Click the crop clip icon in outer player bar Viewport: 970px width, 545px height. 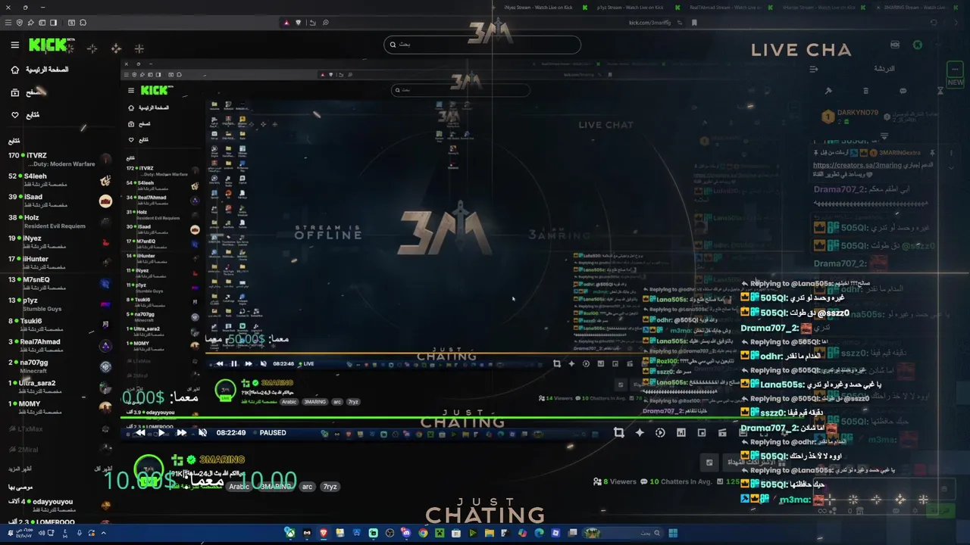point(619,432)
